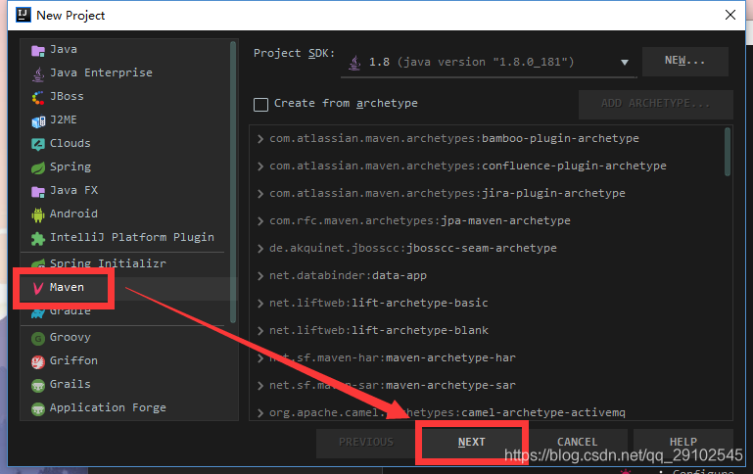Select jpa-maven-archetype row text
This screenshot has width=753, height=474.
tap(420, 221)
